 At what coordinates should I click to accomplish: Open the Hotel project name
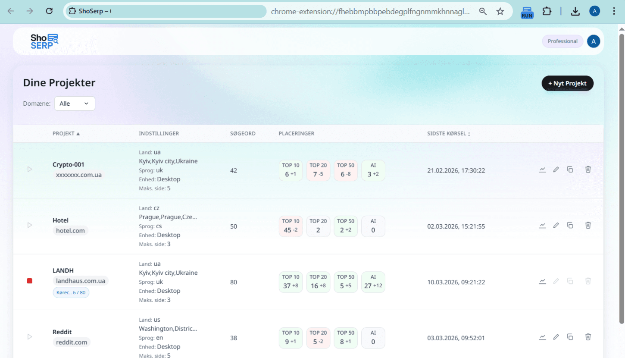pyautogui.click(x=61, y=220)
